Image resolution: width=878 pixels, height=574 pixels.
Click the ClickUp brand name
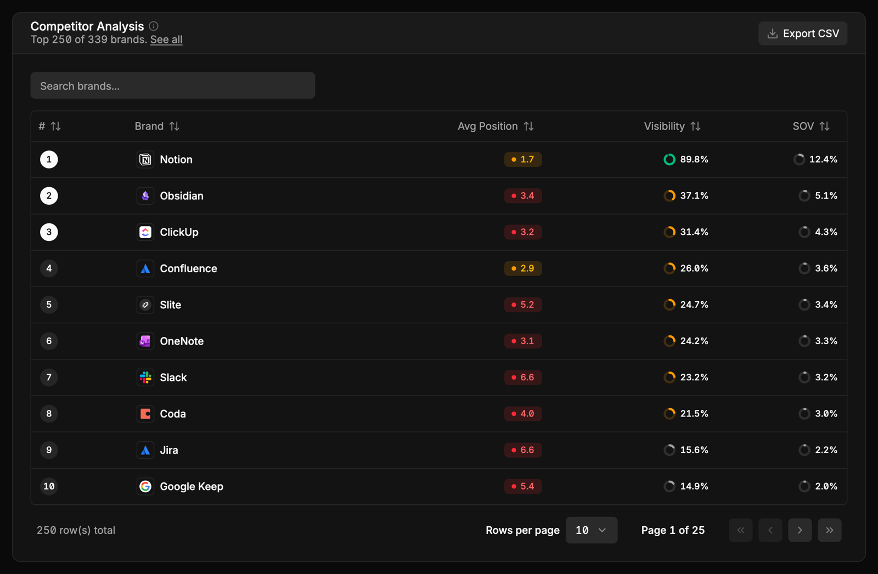179,232
